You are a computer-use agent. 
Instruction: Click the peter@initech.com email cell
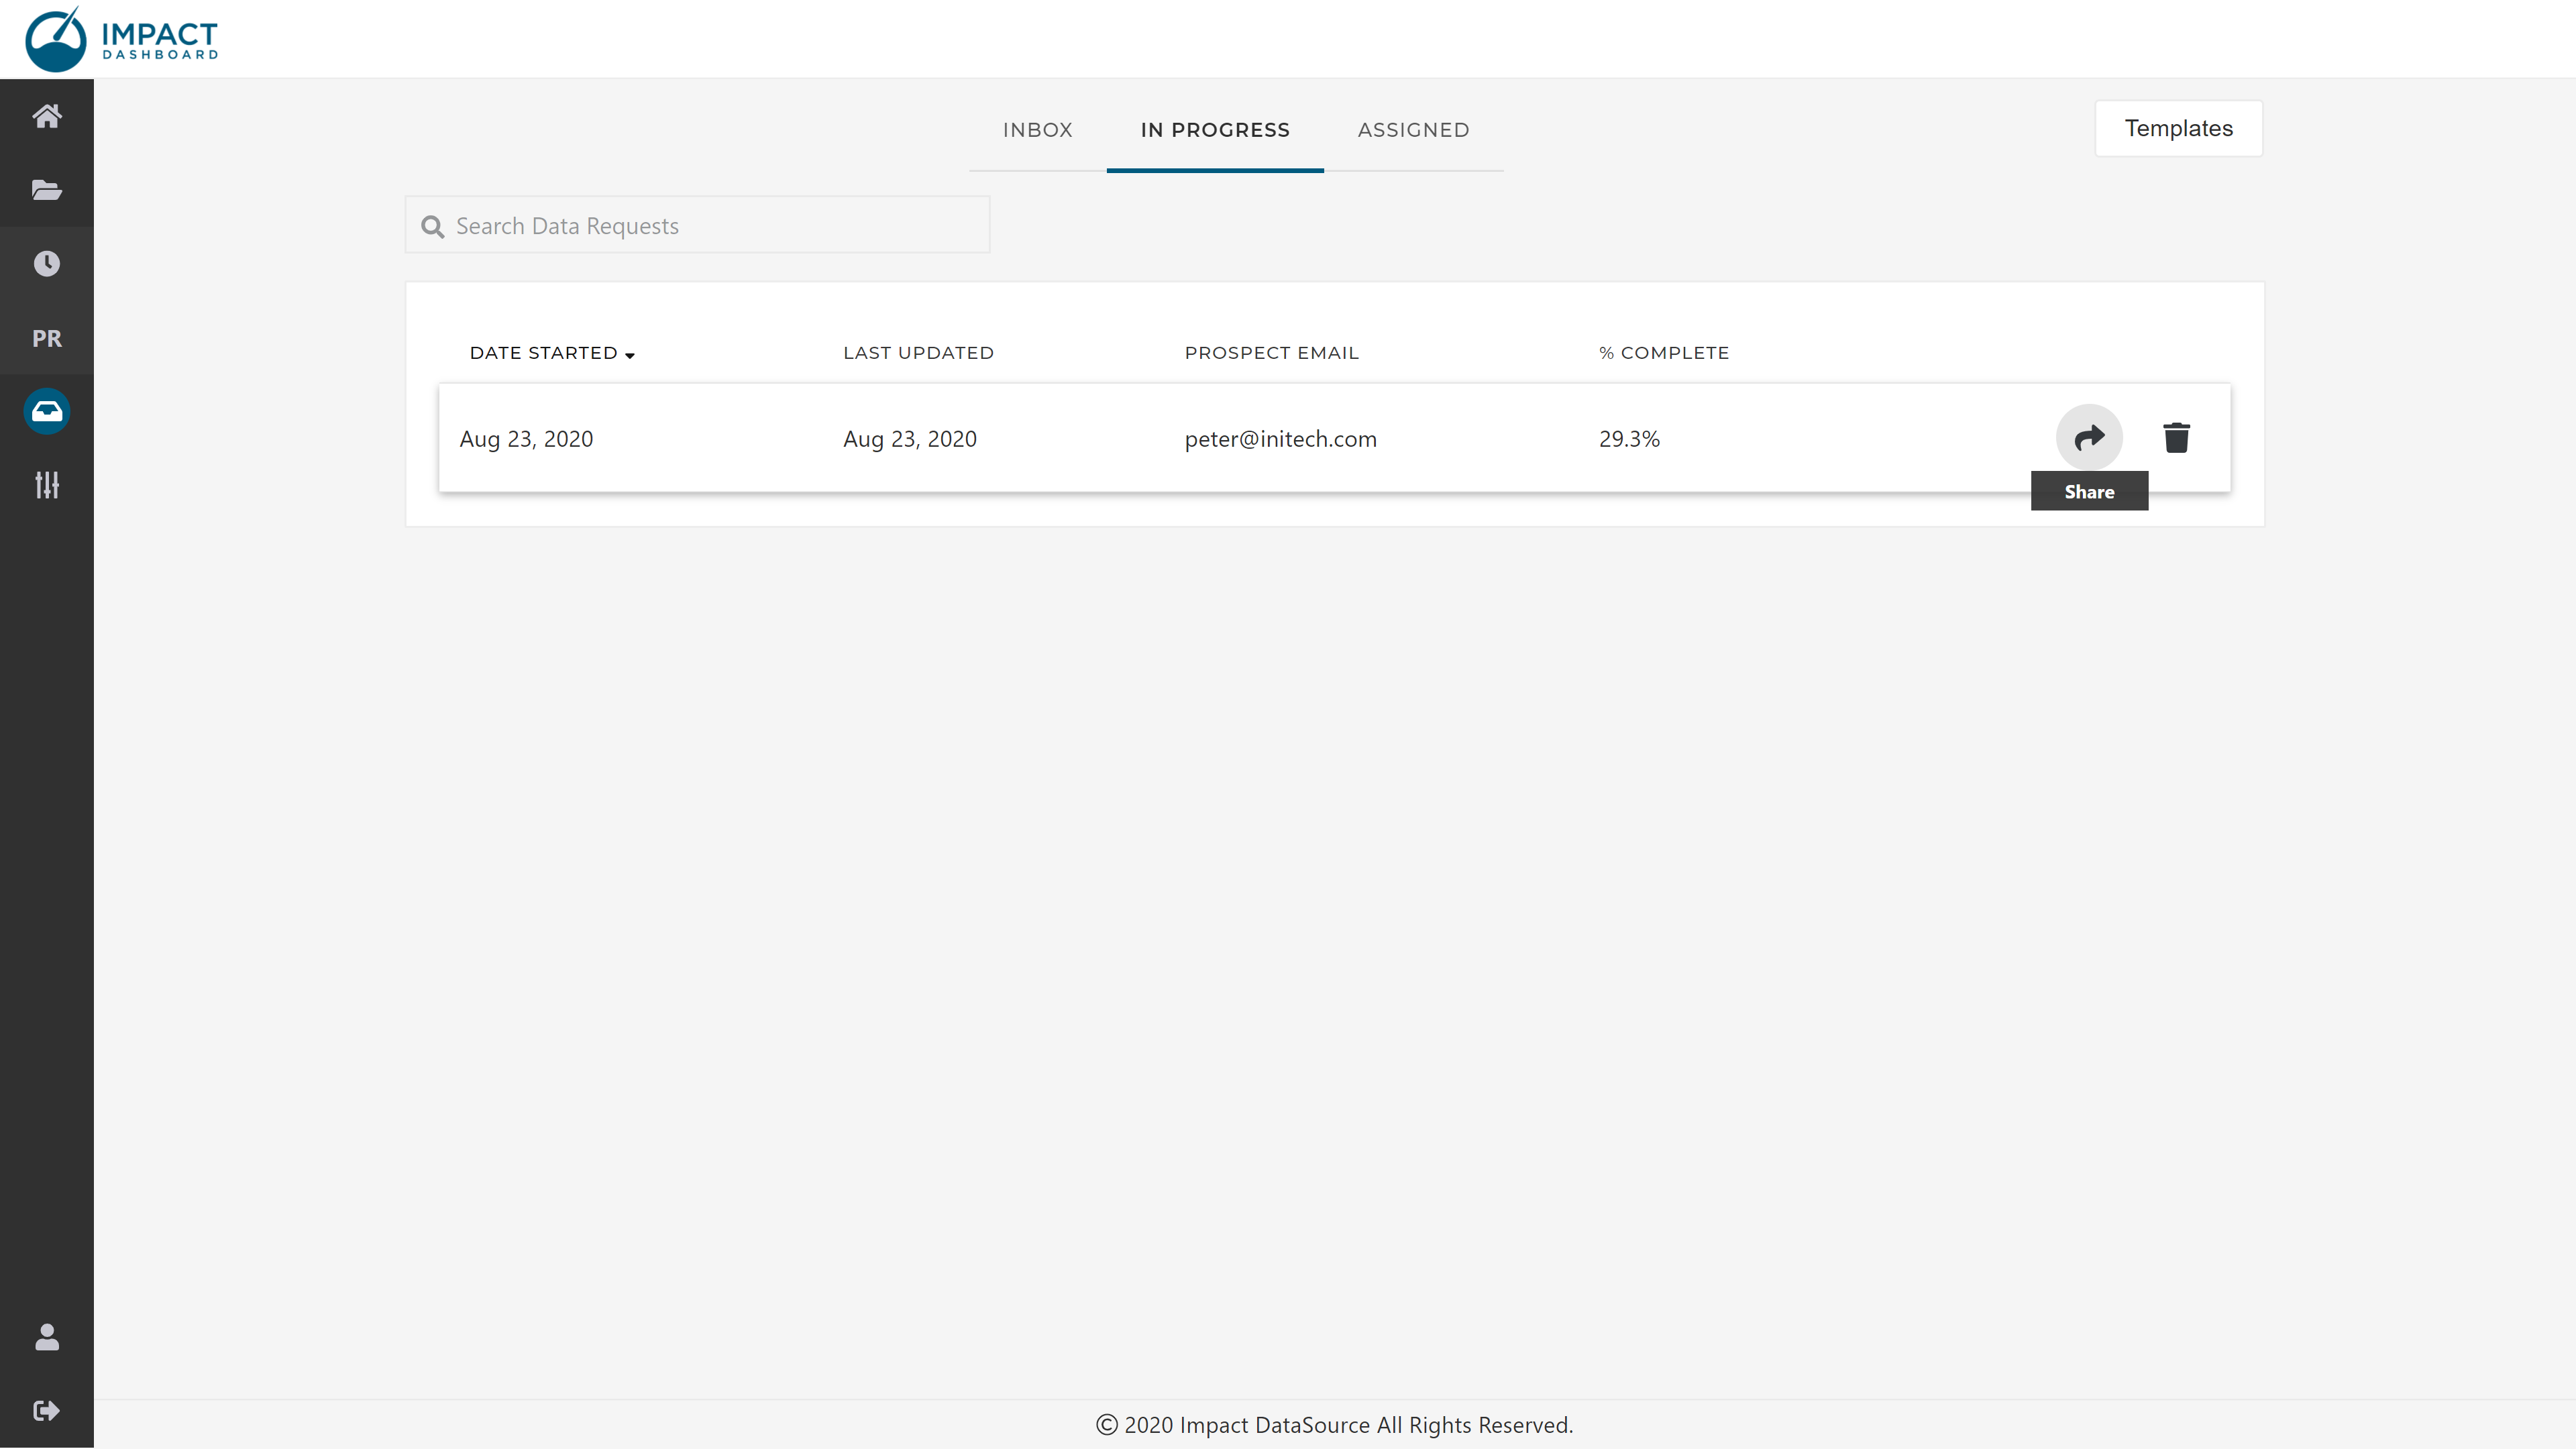pyautogui.click(x=1280, y=439)
